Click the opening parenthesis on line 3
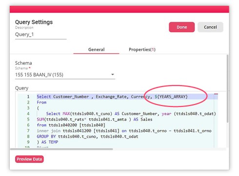Viewport: 239px width, 176px height. click(x=38, y=108)
